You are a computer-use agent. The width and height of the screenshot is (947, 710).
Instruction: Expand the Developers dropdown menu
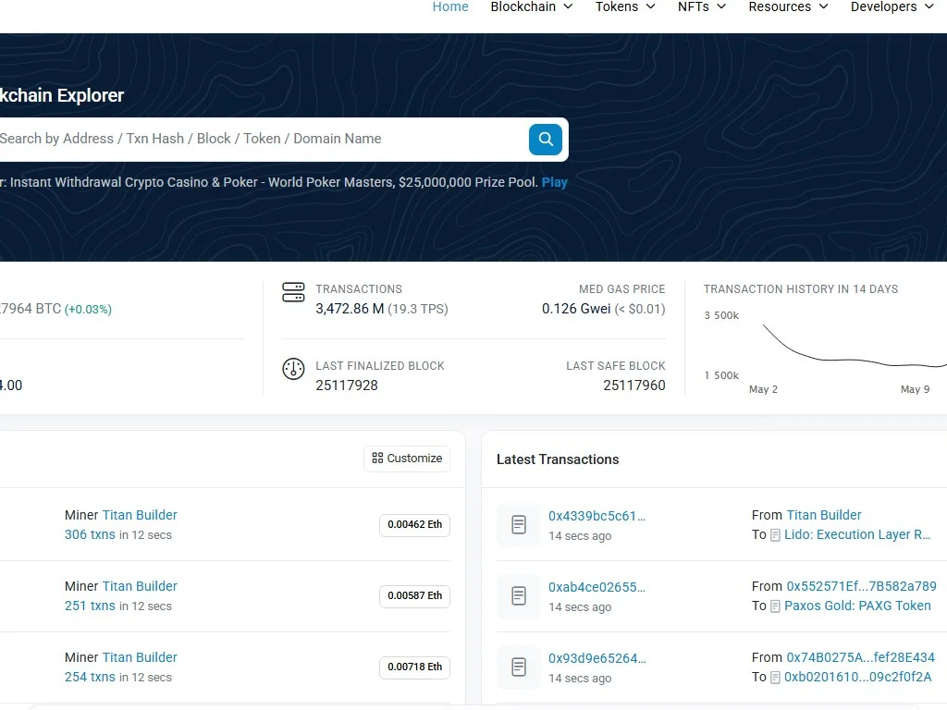892,6
